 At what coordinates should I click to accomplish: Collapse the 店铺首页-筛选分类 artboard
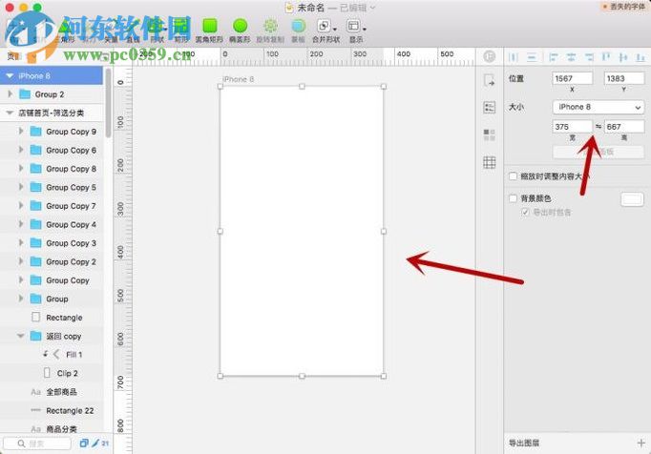click(10, 113)
